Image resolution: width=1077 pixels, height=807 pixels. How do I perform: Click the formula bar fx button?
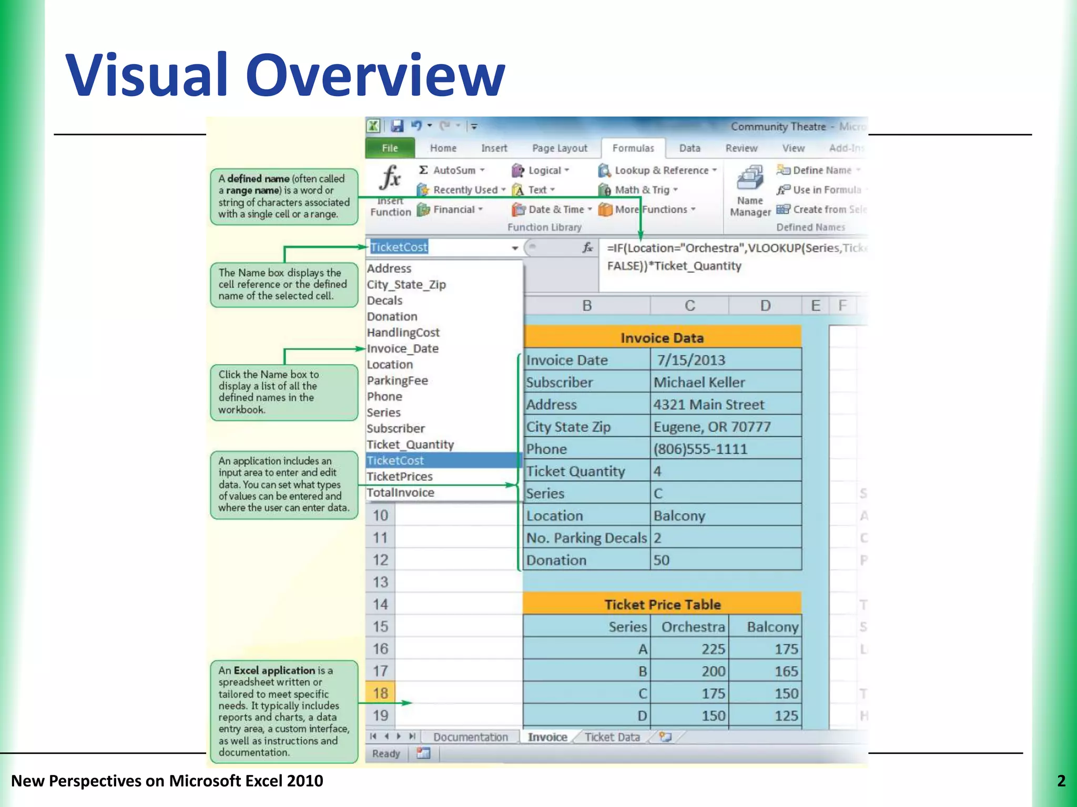pyautogui.click(x=588, y=247)
